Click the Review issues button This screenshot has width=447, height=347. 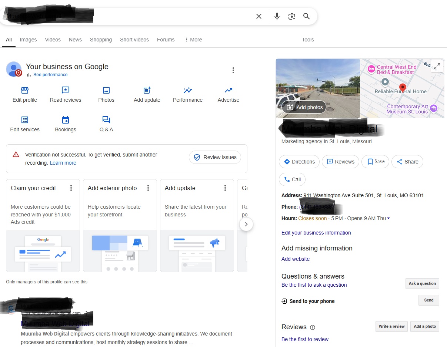coord(215,157)
